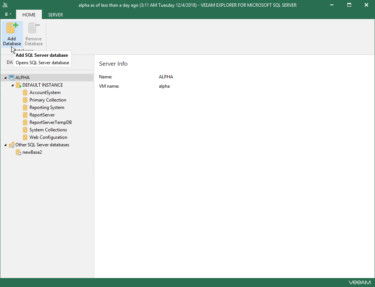Minimize the Veeam Explorer window

pos(332,5)
